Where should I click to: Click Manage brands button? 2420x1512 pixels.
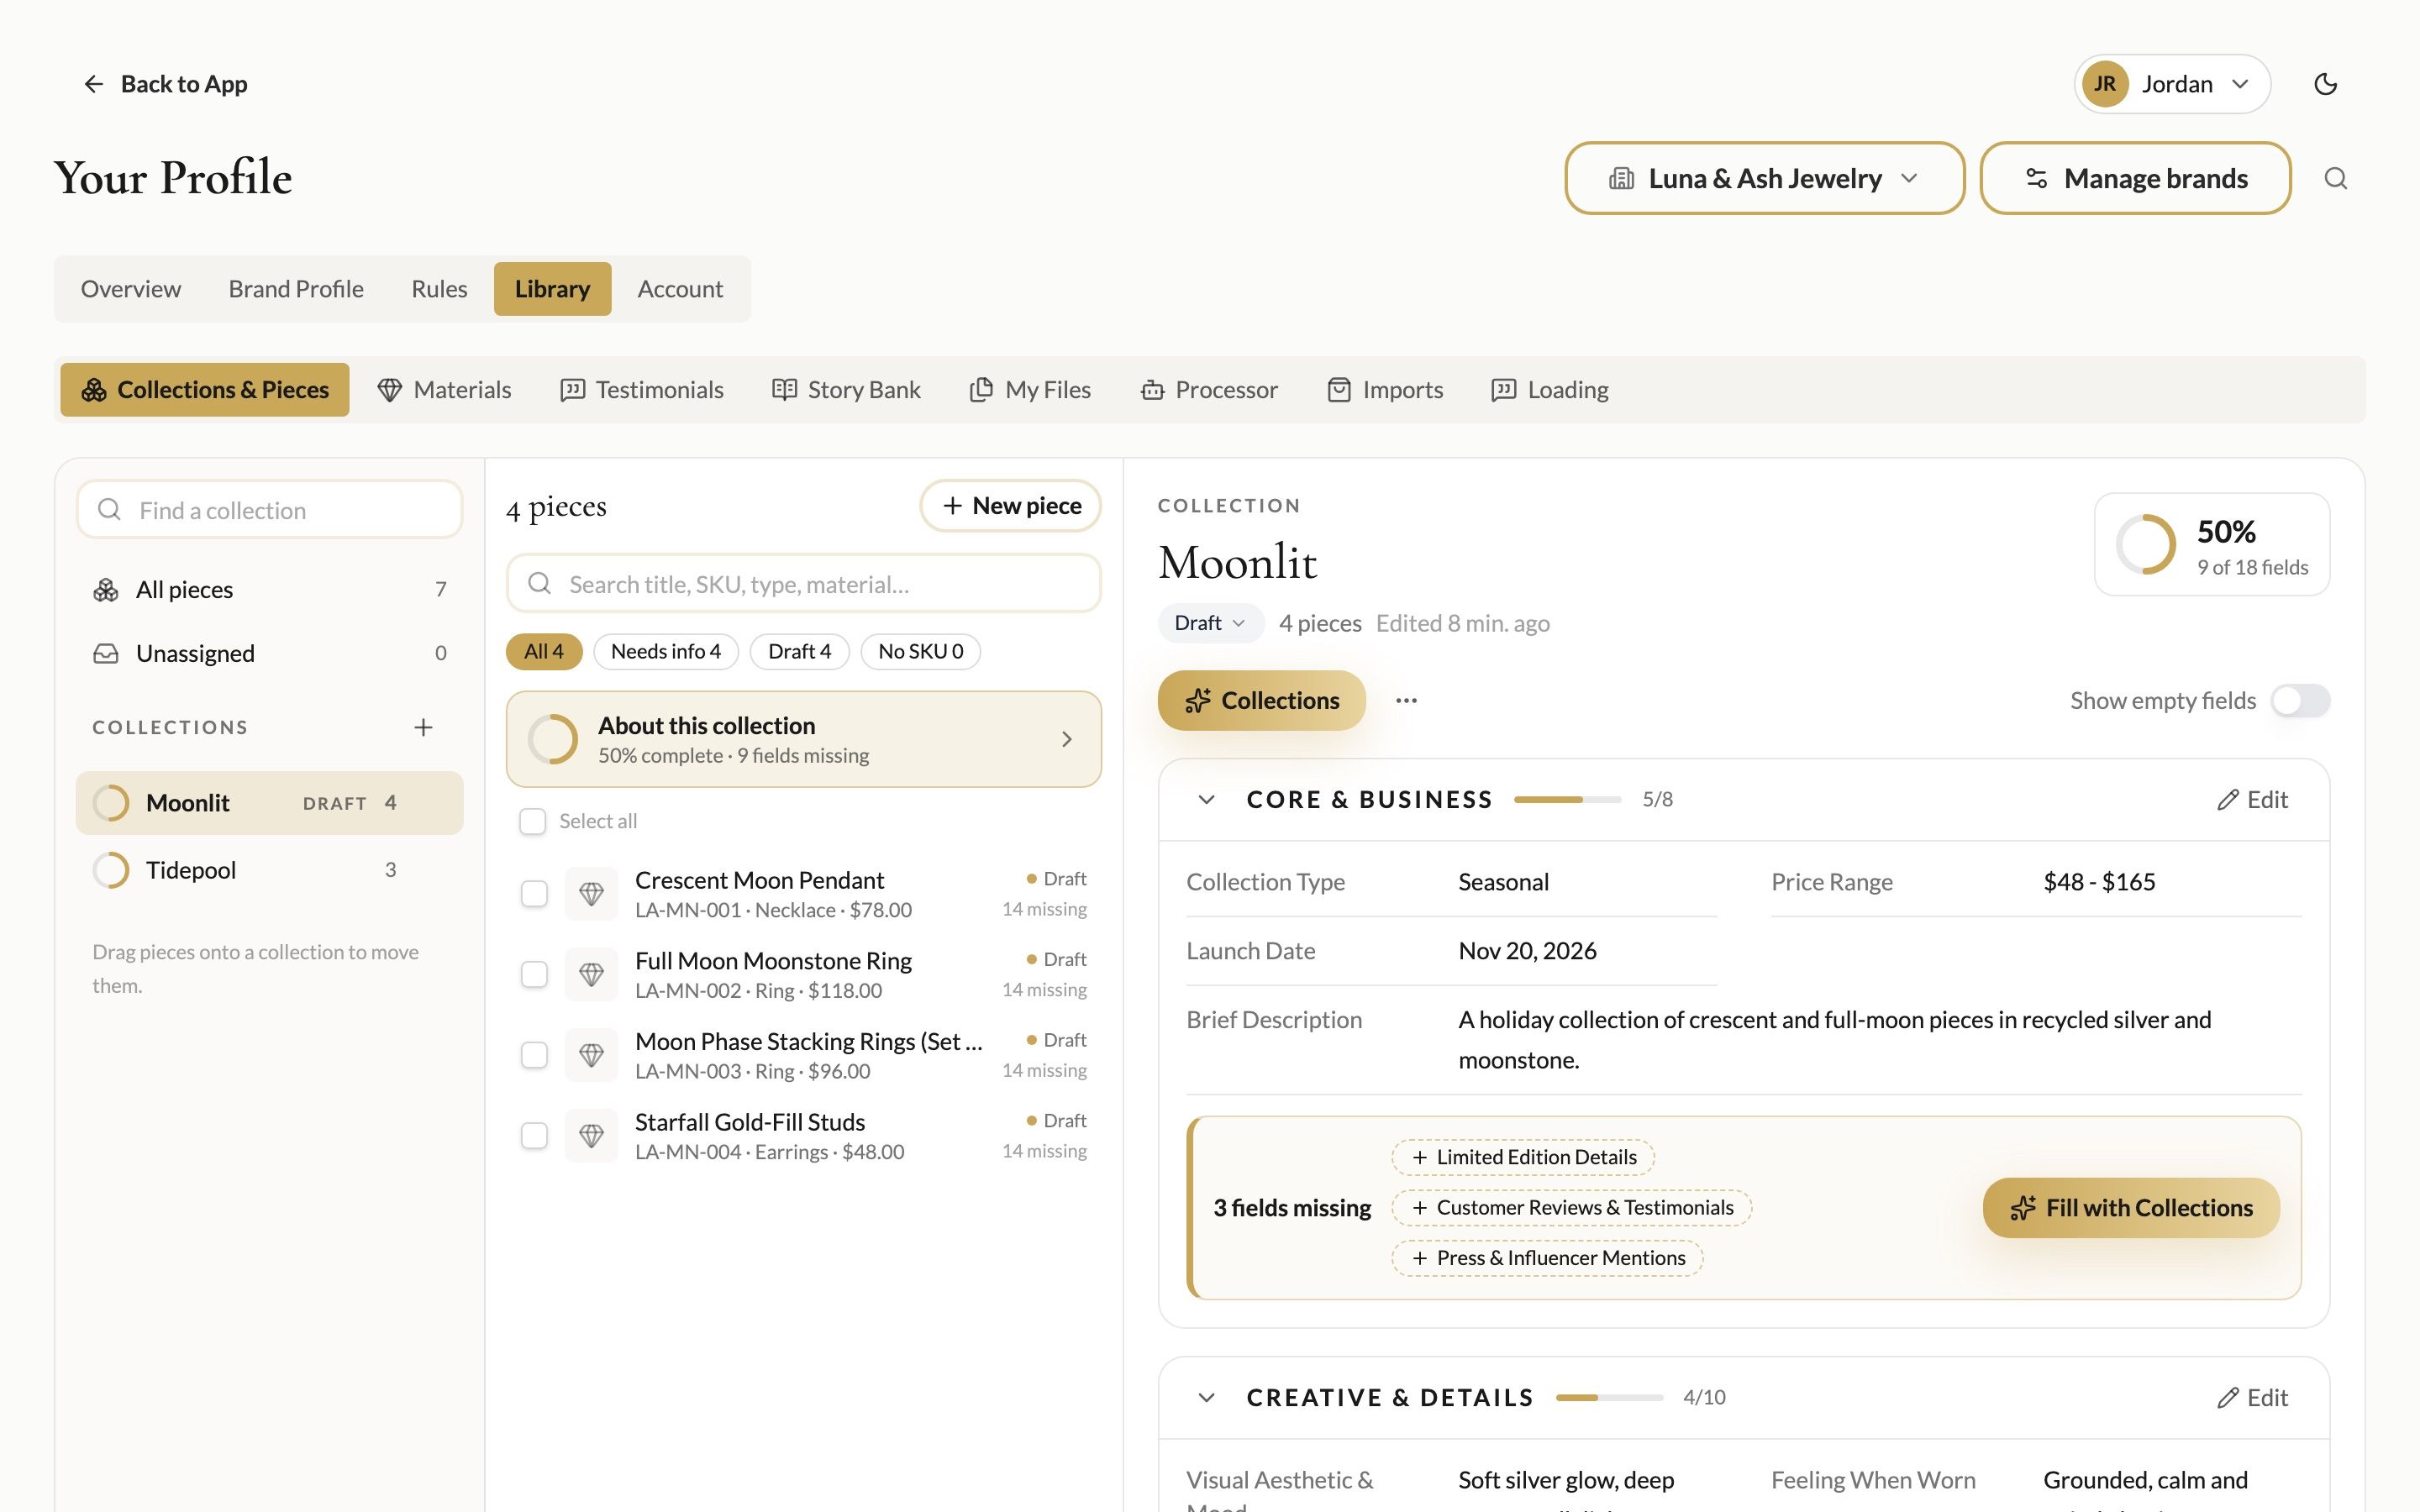click(x=2136, y=178)
